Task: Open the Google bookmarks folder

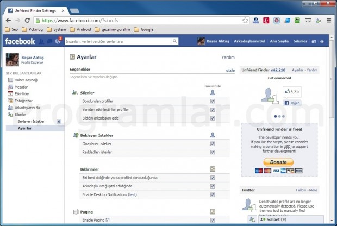Action: [143, 29]
